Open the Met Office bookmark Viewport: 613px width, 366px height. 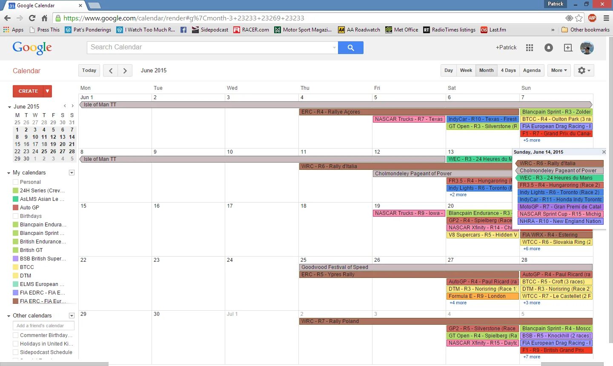click(401, 30)
